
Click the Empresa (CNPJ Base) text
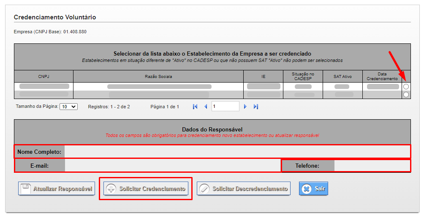point(50,32)
